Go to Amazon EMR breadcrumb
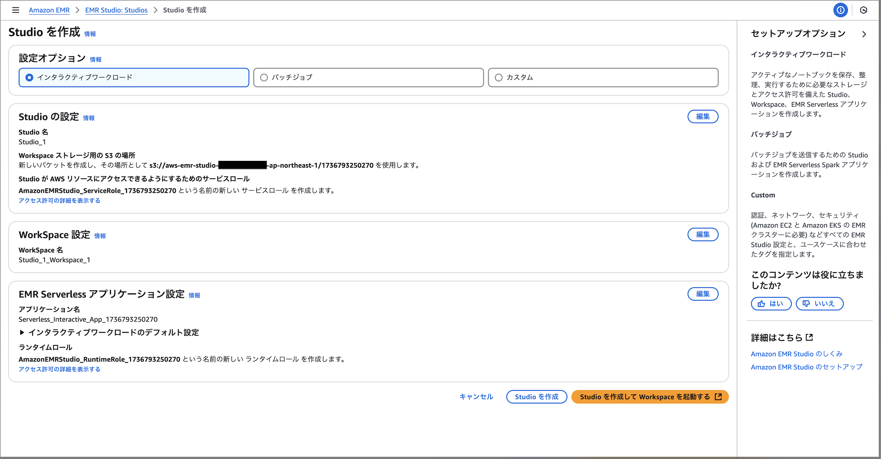 click(x=49, y=10)
